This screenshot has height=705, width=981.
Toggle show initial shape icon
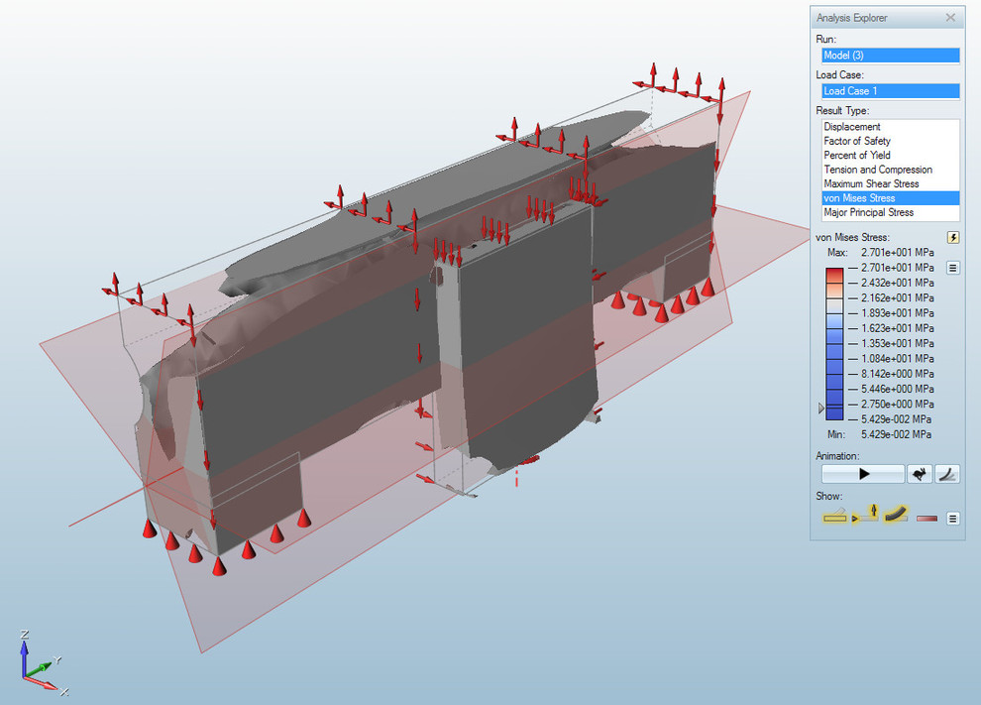click(834, 516)
